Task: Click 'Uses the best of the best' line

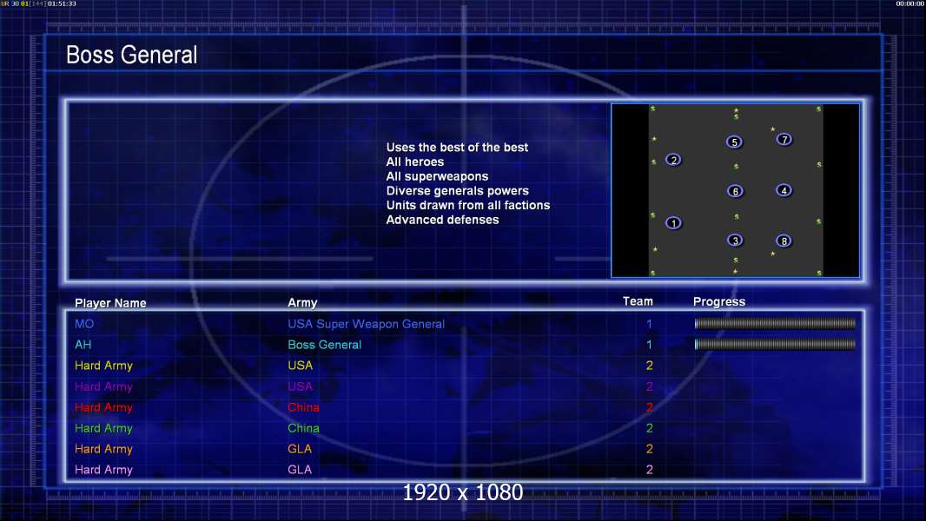Action: [x=457, y=148]
